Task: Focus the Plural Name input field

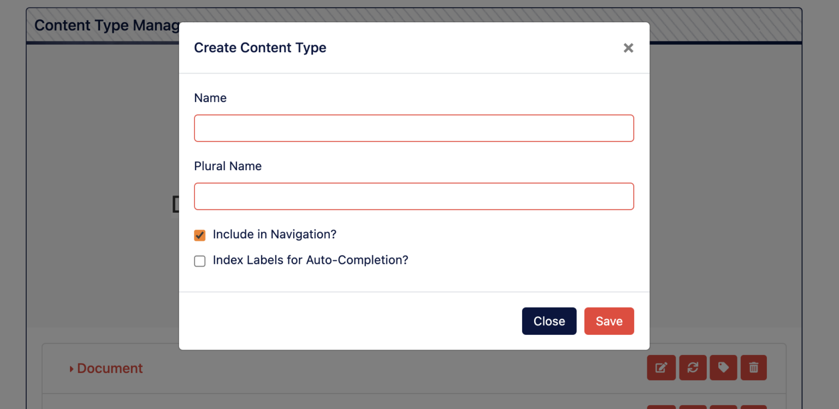Action: (x=414, y=196)
